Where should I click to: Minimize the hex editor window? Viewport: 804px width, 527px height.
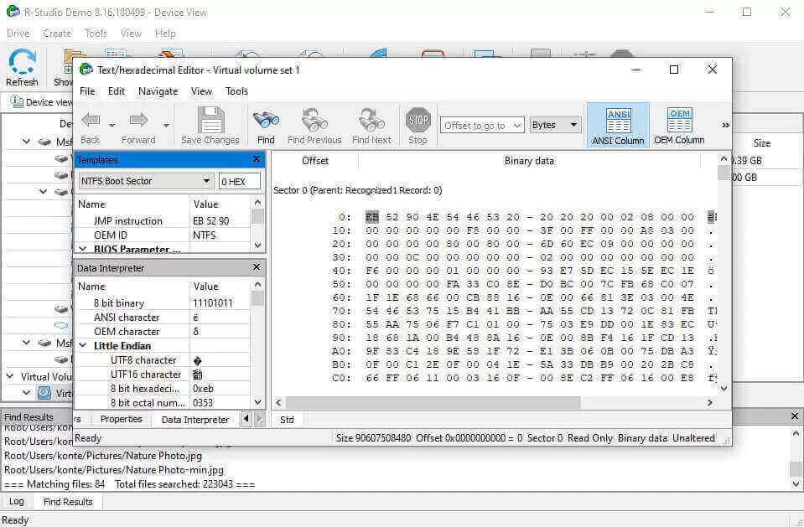[636, 70]
